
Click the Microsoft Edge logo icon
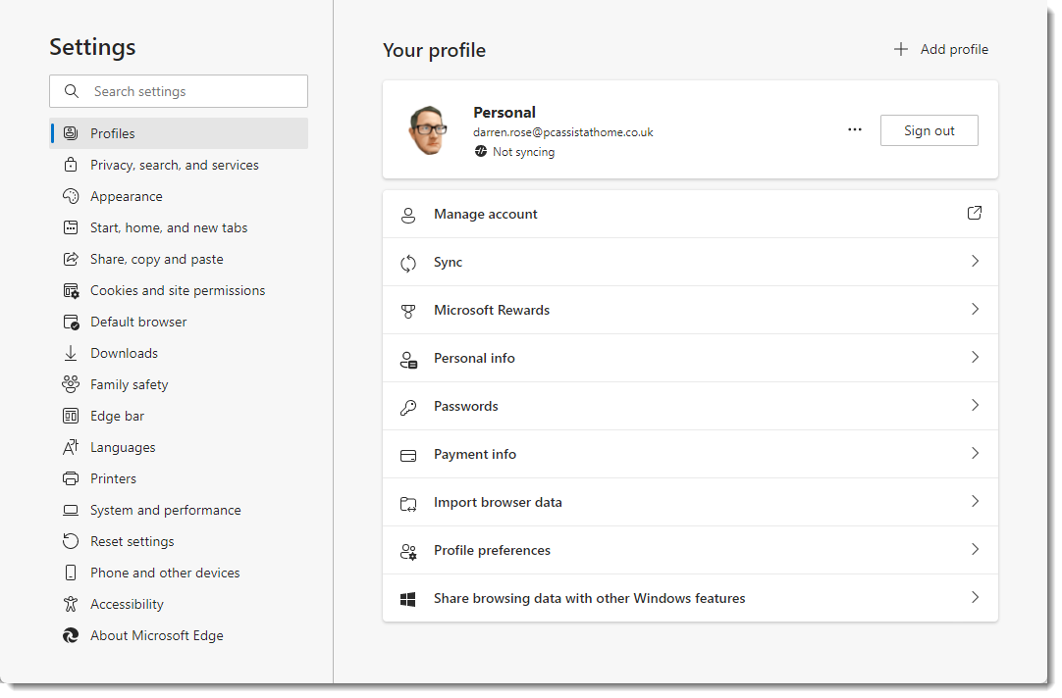pos(71,636)
